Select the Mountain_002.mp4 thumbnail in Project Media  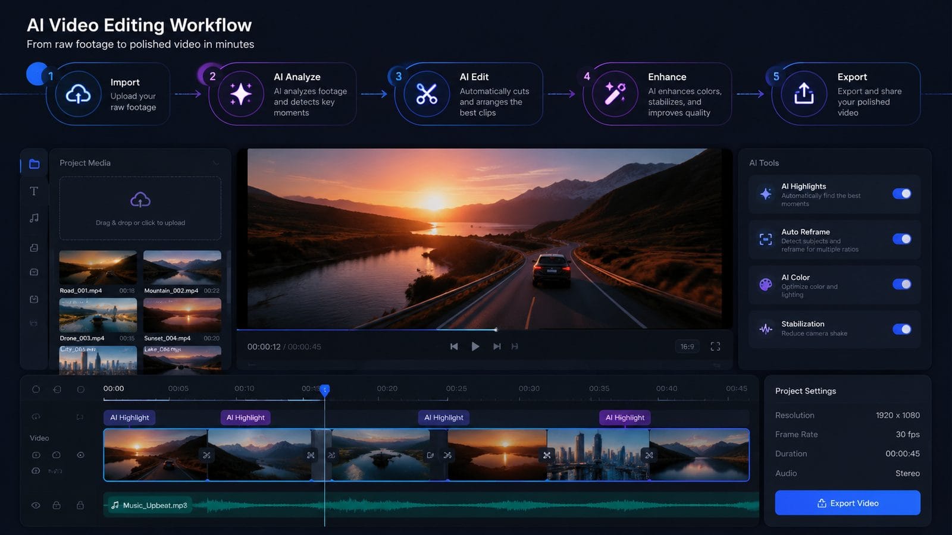(182, 268)
